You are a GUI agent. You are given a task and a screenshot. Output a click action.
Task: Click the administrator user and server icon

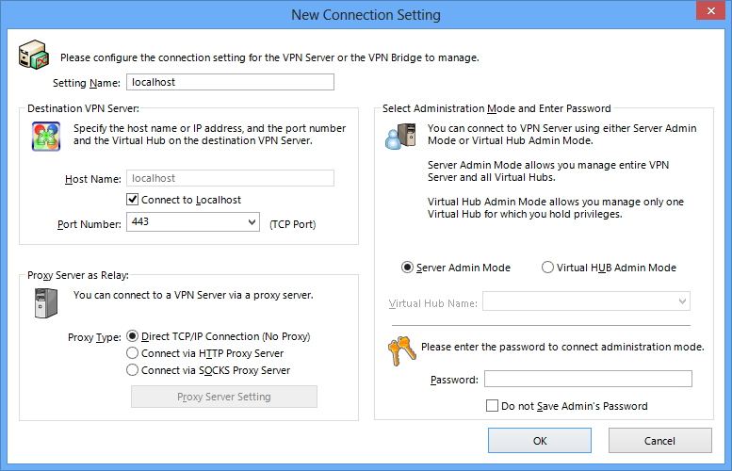[400, 137]
